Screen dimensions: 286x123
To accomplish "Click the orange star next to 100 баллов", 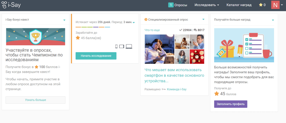I will (37, 67).
